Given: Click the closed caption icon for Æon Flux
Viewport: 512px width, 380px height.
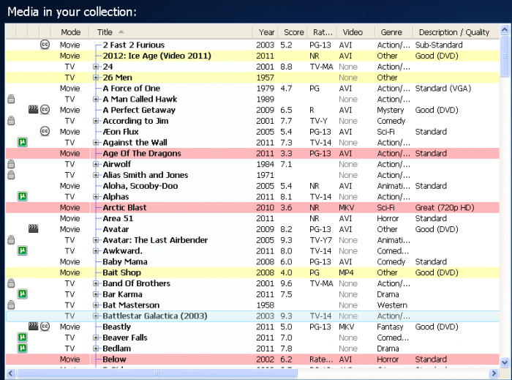Looking at the screenshot, I should [45, 131].
